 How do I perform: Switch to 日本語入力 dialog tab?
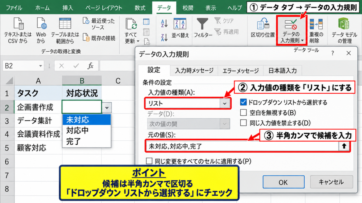coord(283,70)
